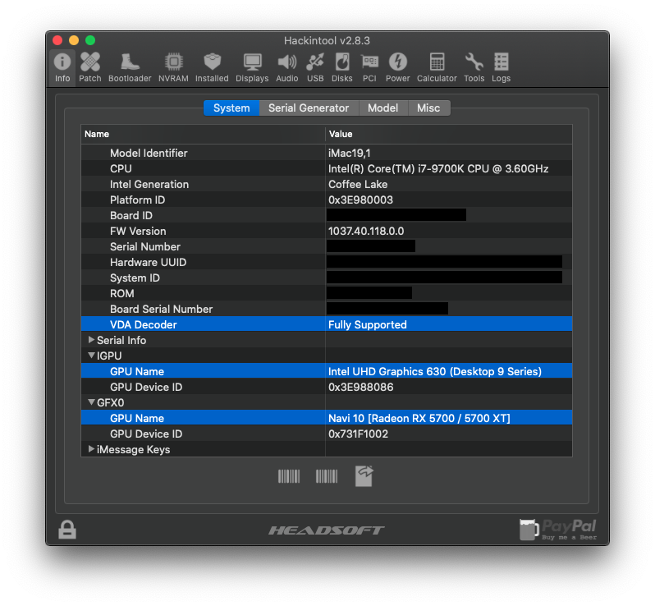
Task: Select the Intel Generation row
Action: 327,184
